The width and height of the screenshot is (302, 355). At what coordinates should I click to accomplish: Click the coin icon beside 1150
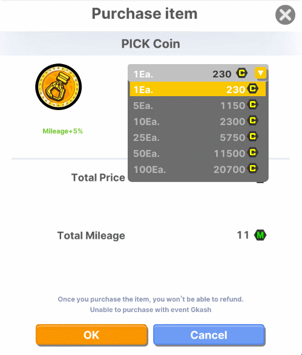coord(252,105)
